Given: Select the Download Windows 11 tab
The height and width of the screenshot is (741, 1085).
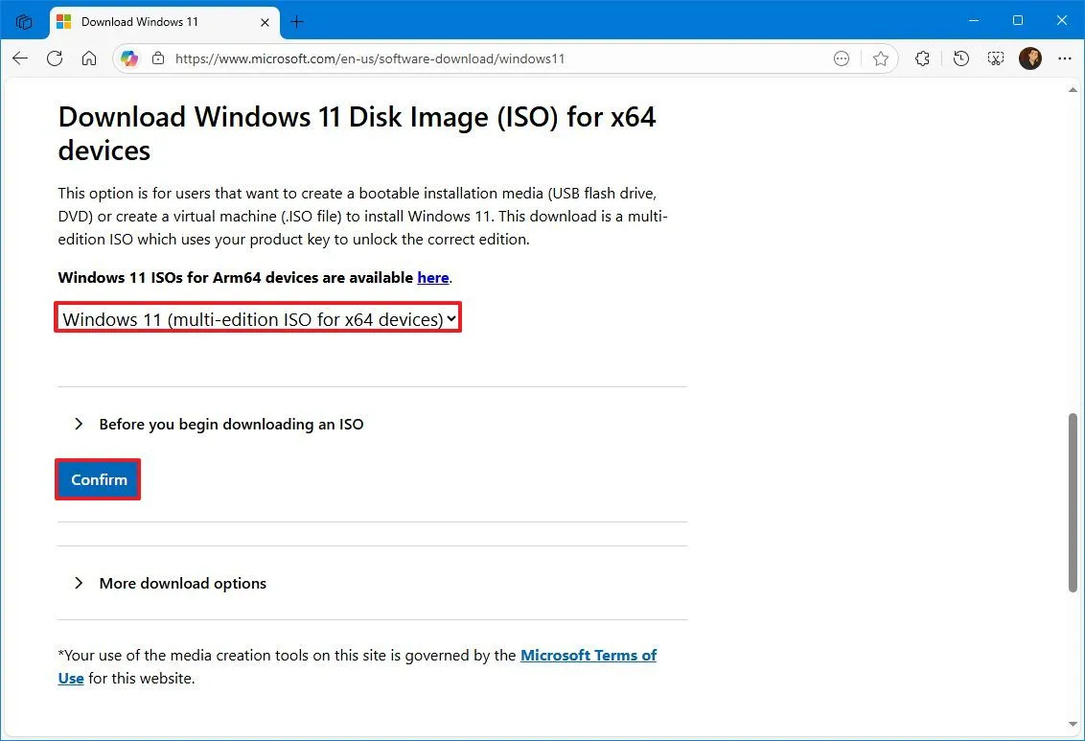Looking at the screenshot, I should coord(153,21).
